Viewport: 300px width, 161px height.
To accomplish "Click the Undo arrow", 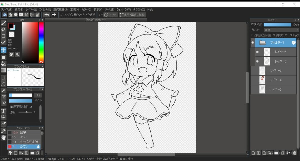I will click(x=47, y=15).
